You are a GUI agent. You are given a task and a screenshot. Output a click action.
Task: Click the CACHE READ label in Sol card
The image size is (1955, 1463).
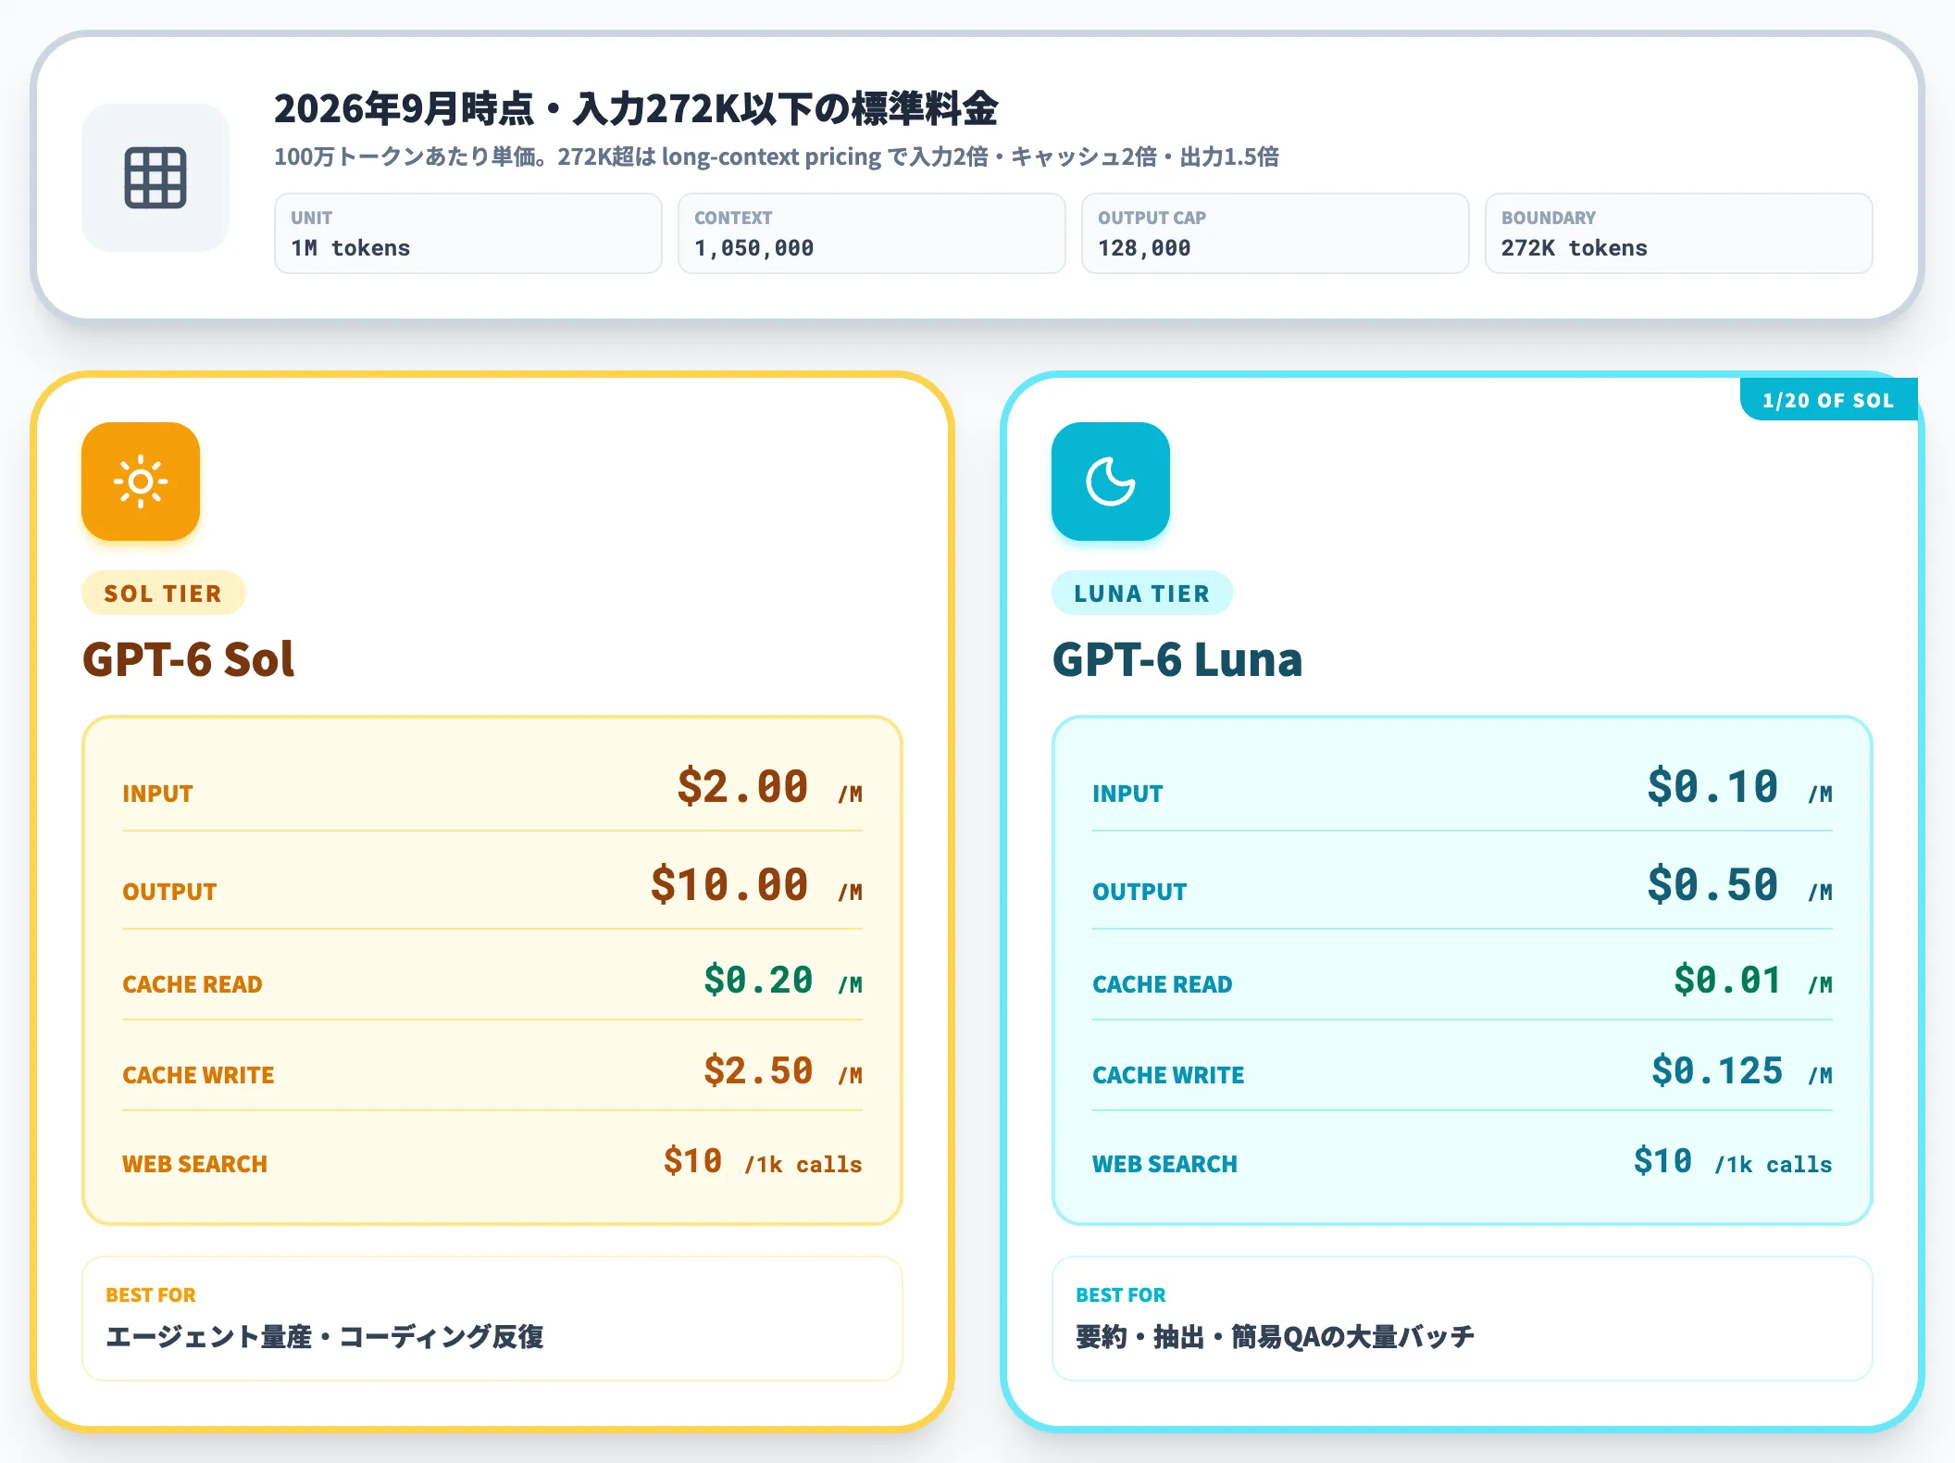[x=193, y=985]
